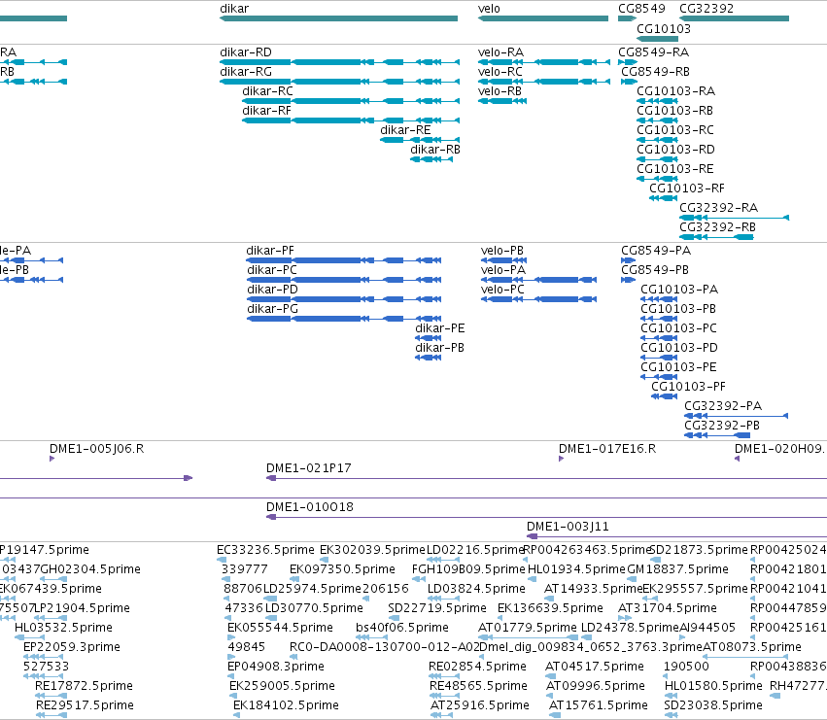Viewport: 827px width, 720px height.
Task: Click the EP22059.3prime EST label
Action: (72, 647)
